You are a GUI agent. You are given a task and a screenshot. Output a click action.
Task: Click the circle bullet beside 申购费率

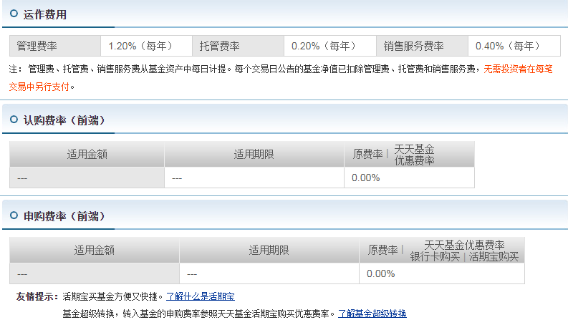(14, 215)
